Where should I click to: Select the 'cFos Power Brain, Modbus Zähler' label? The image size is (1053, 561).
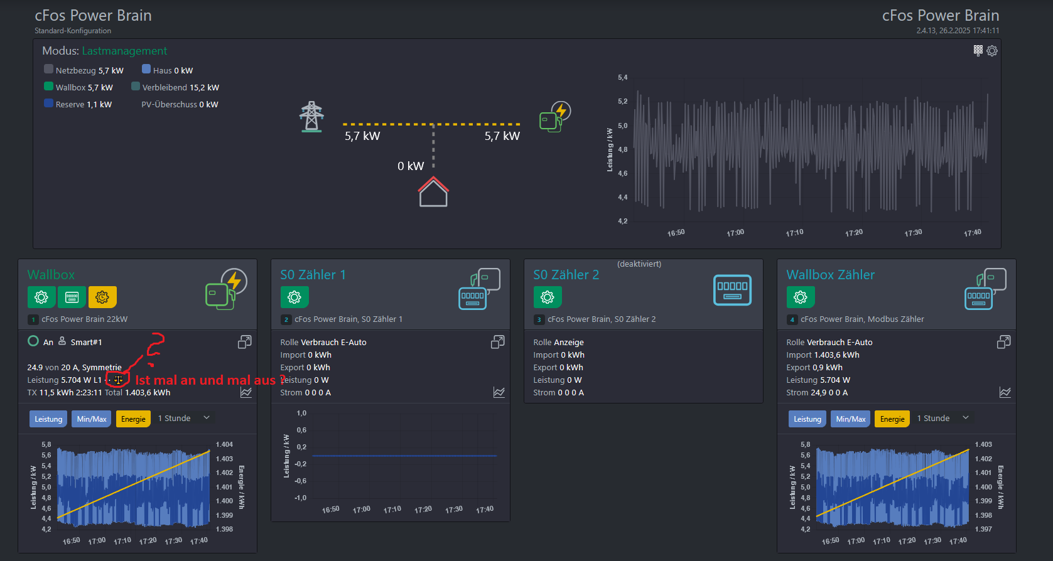(862, 319)
